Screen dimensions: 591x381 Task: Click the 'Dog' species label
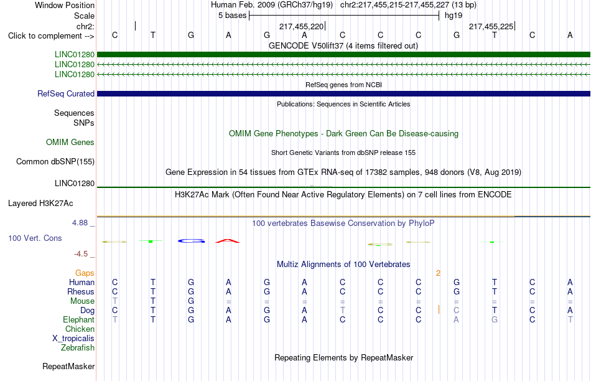(x=87, y=311)
